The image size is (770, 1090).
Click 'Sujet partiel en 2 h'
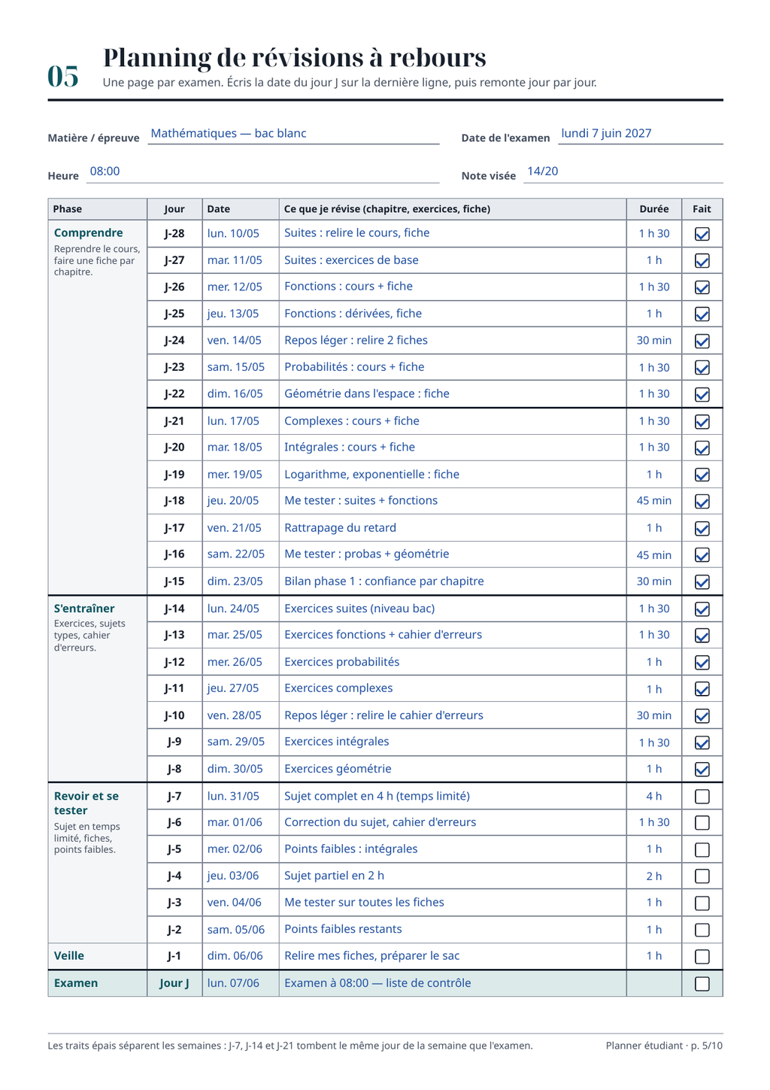point(335,876)
